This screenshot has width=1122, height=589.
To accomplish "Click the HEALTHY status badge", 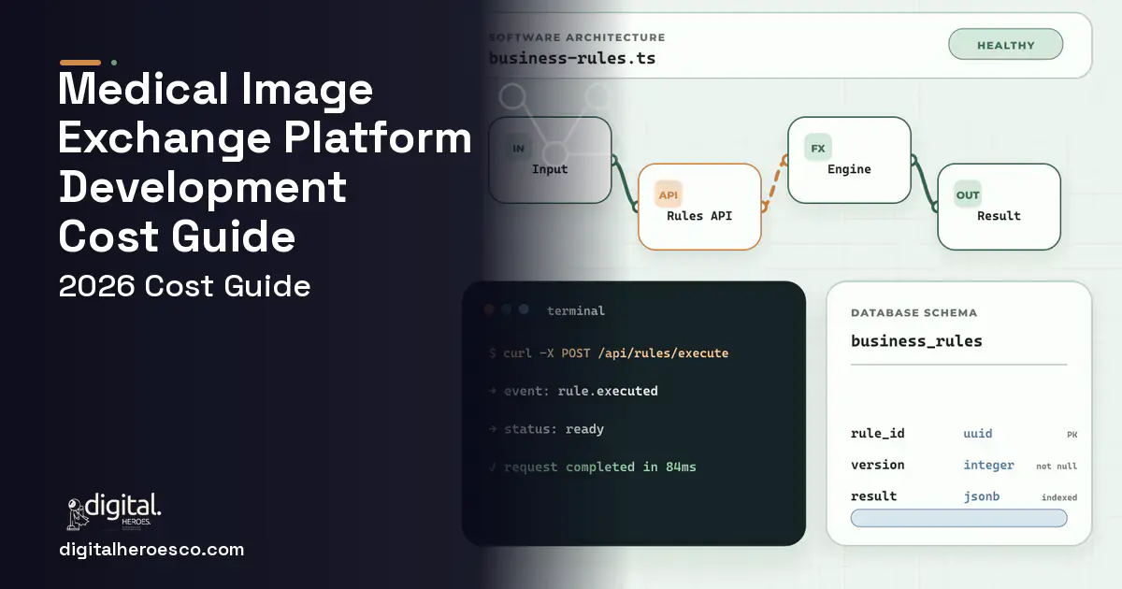I will click(1005, 45).
